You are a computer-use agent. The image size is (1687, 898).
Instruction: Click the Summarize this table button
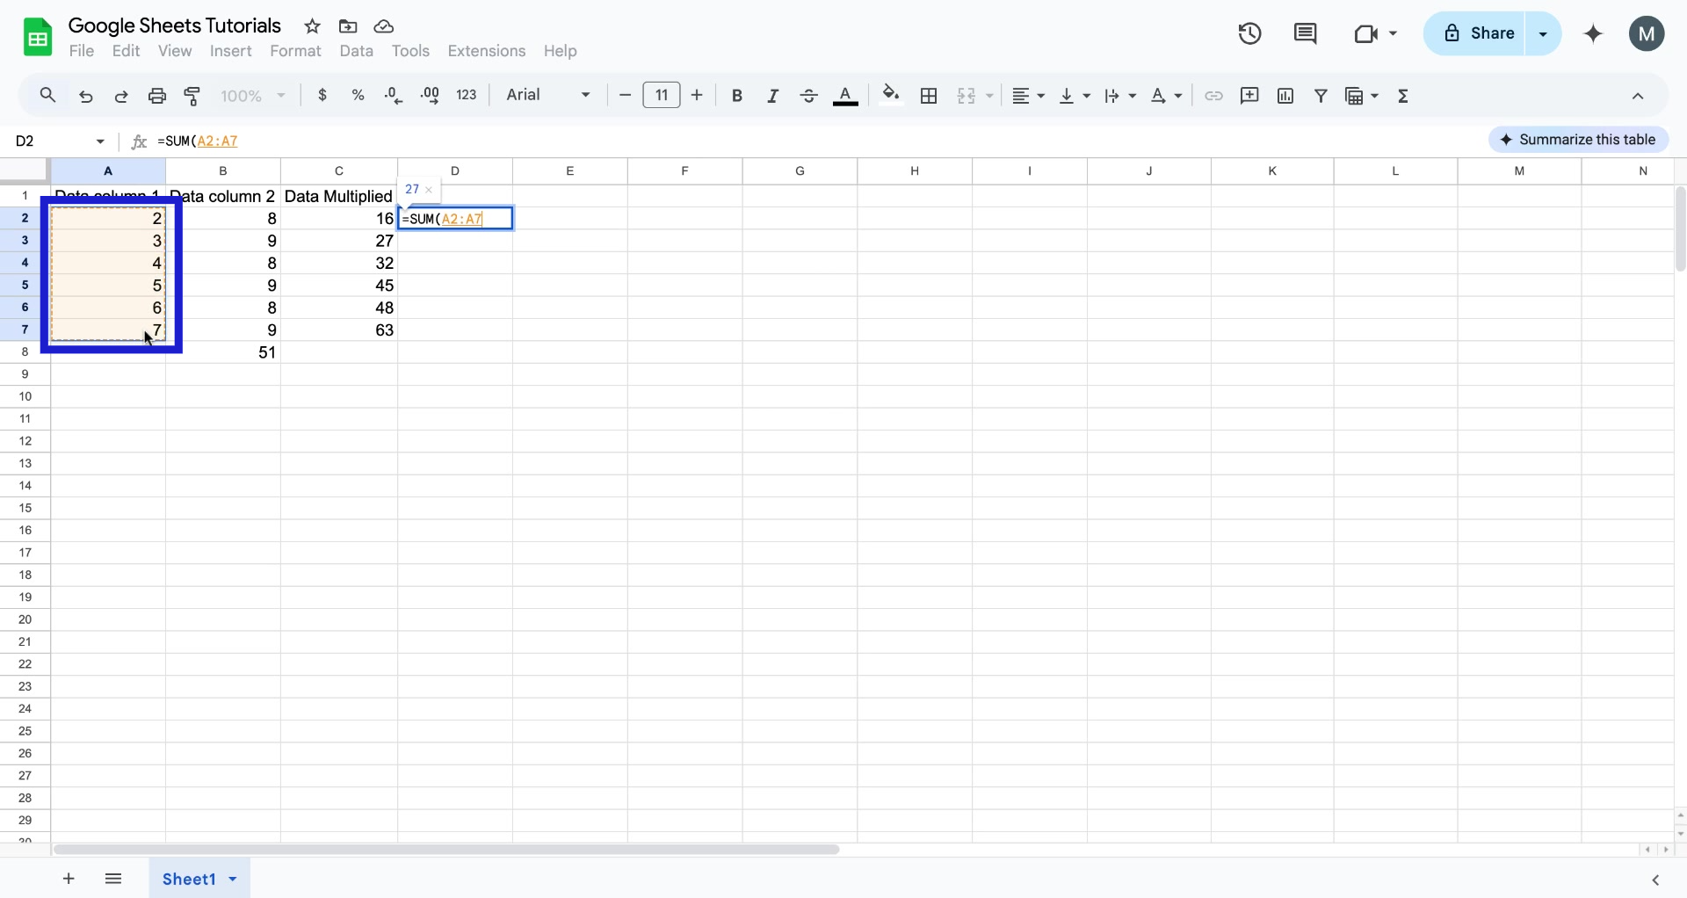[1578, 139]
